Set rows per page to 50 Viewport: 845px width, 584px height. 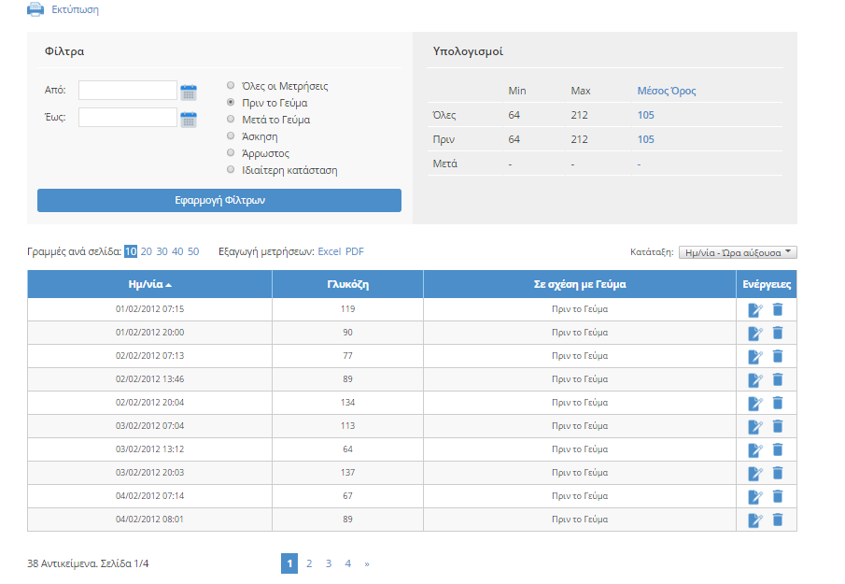pyautogui.click(x=193, y=251)
